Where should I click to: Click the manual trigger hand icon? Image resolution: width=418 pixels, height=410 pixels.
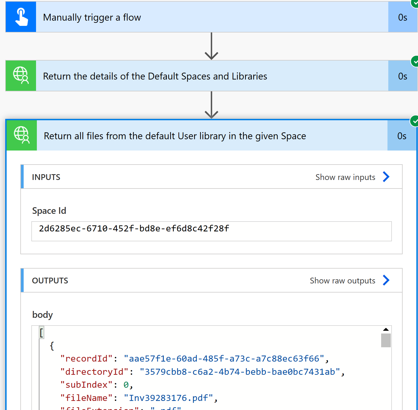point(21,17)
